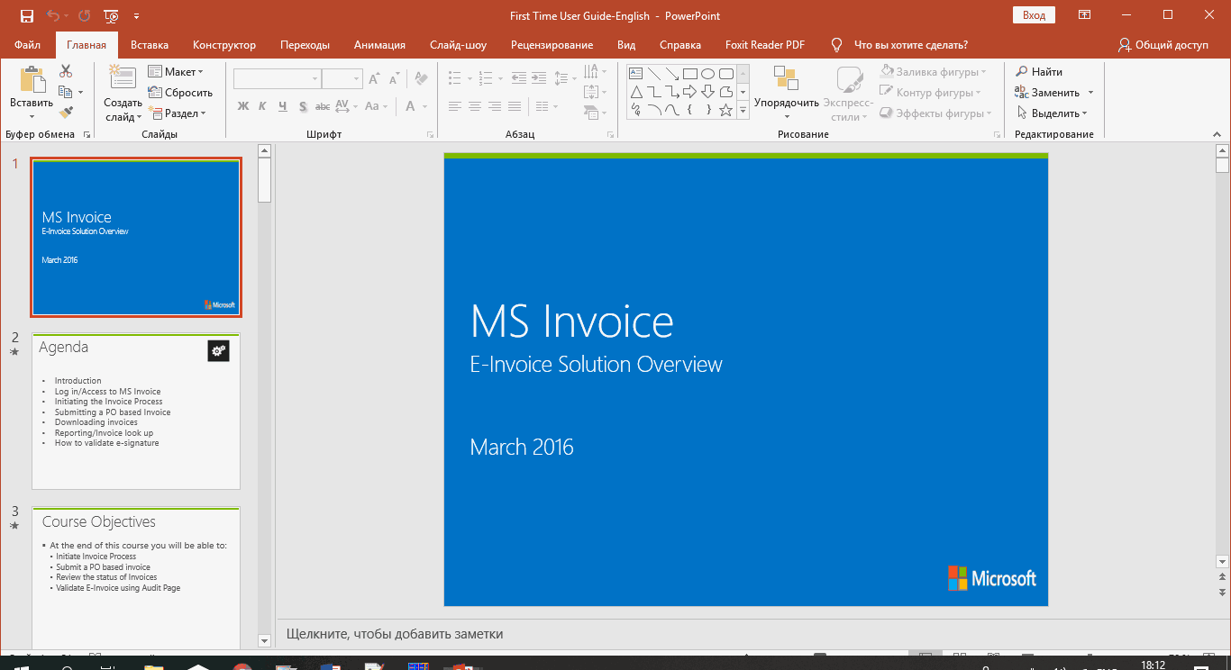Click the Создать слайд new slide icon

coord(122,78)
